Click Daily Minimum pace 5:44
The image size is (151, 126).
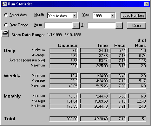tap(118, 50)
